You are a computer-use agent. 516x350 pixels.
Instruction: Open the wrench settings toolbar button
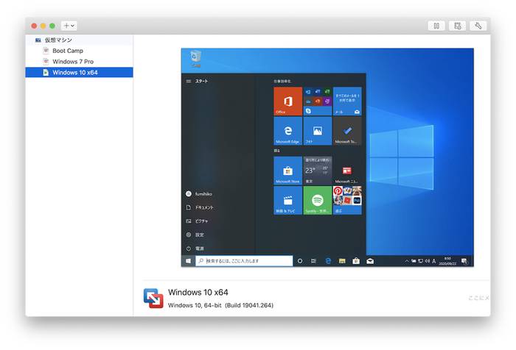[478, 26]
